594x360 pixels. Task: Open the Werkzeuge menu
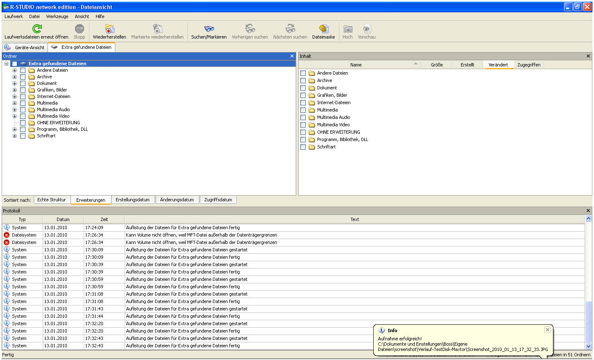(x=57, y=16)
